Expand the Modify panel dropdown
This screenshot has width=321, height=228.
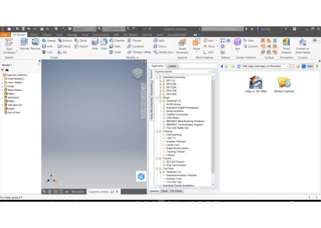point(132,58)
